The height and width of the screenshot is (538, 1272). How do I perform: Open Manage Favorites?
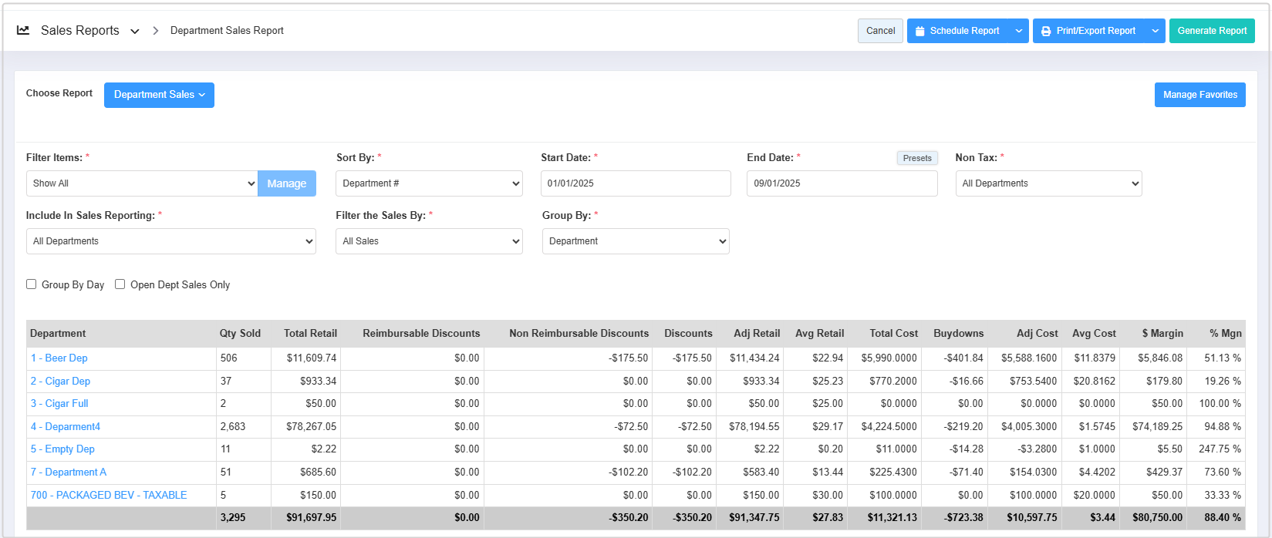pos(1199,95)
